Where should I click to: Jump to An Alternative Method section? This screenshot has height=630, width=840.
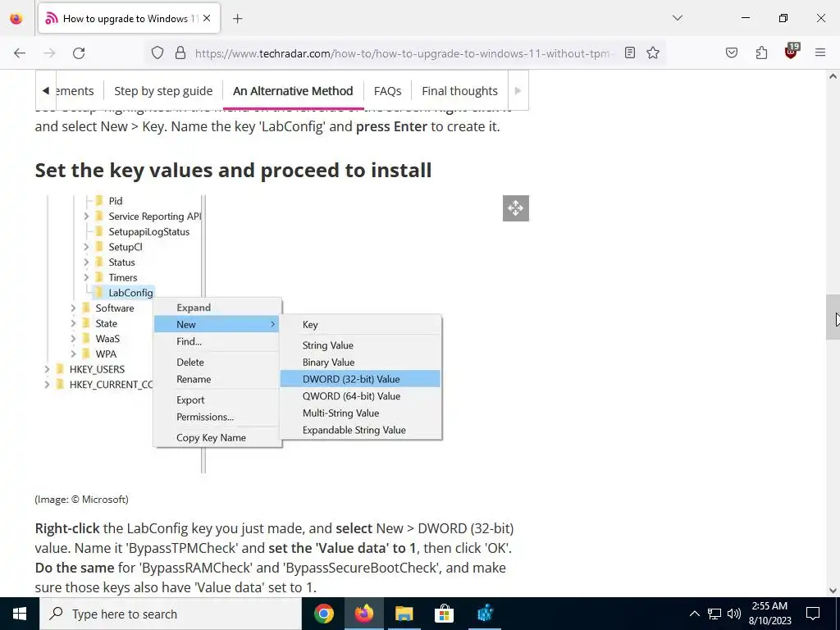[x=293, y=91]
